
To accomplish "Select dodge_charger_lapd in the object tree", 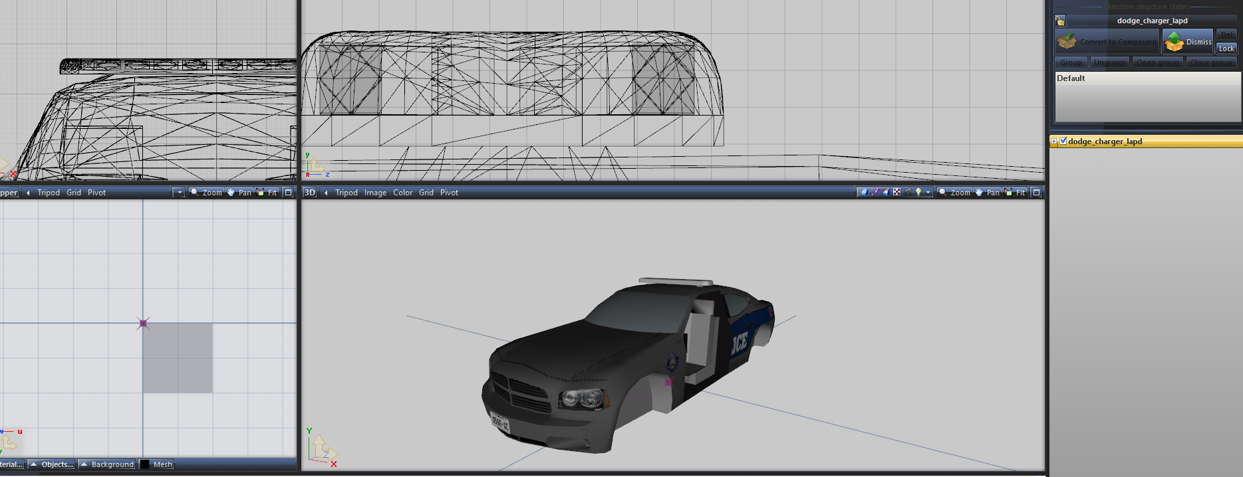I will (1105, 142).
